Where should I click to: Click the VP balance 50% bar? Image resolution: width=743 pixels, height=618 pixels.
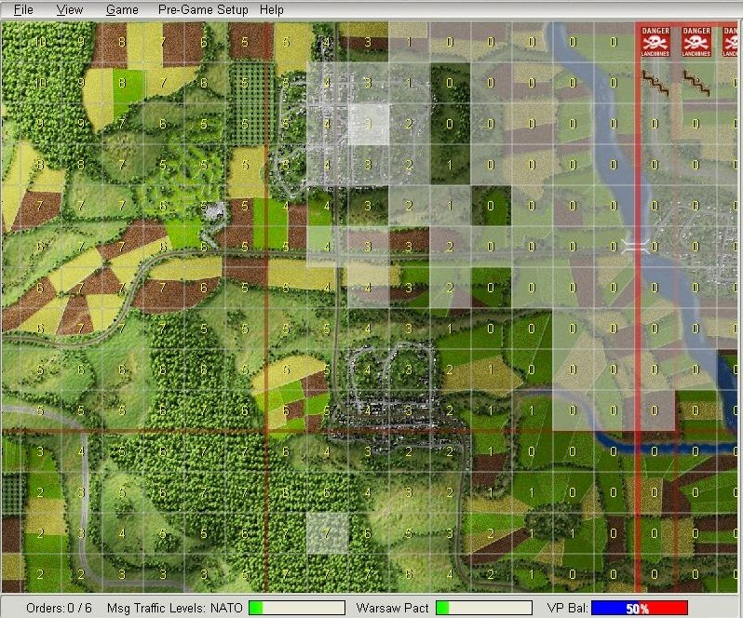(x=640, y=608)
